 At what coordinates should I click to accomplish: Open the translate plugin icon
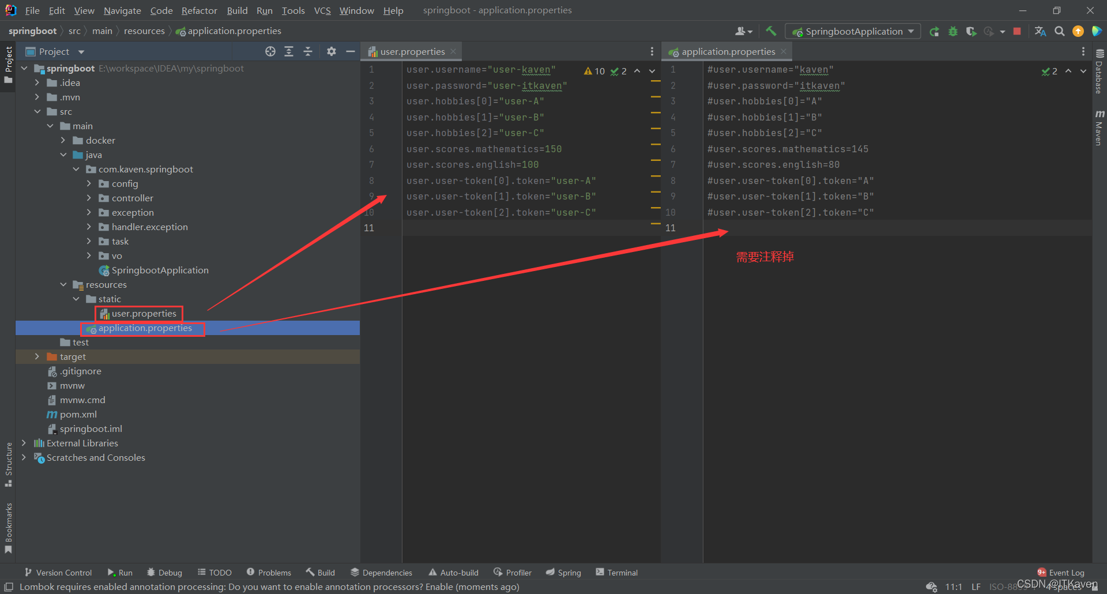(x=1040, y=31)
